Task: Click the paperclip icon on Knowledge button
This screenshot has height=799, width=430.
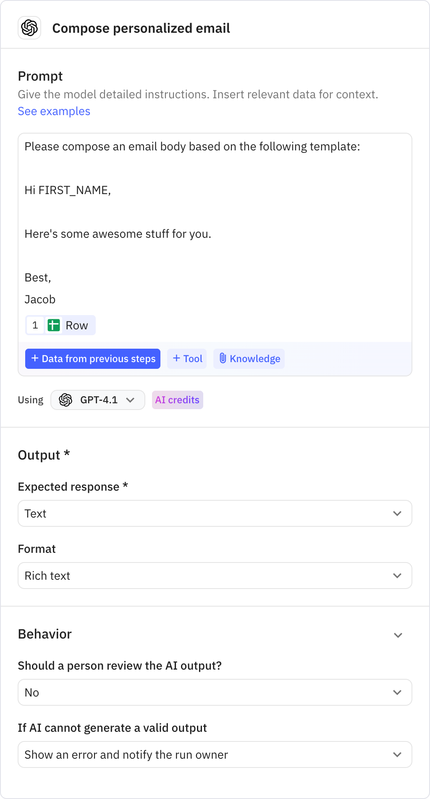Action: click(x=223, y=358)
